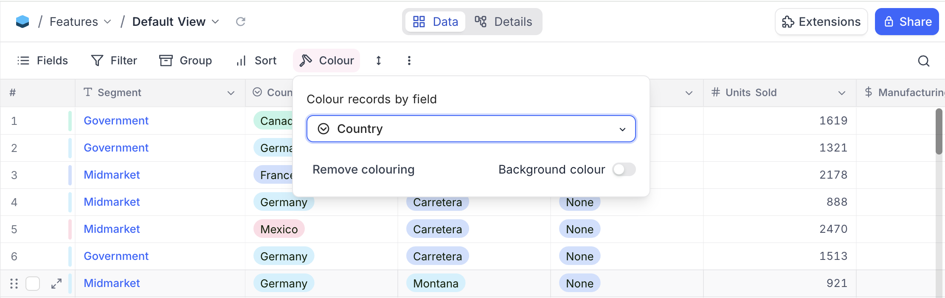This screenshot has width=945, height=298.
Task: Open Sort options
Action: [256, 61]
